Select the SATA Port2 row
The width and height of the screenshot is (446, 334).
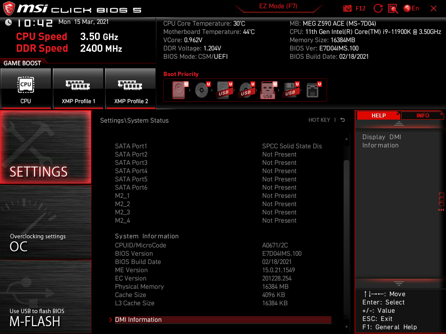223,154
